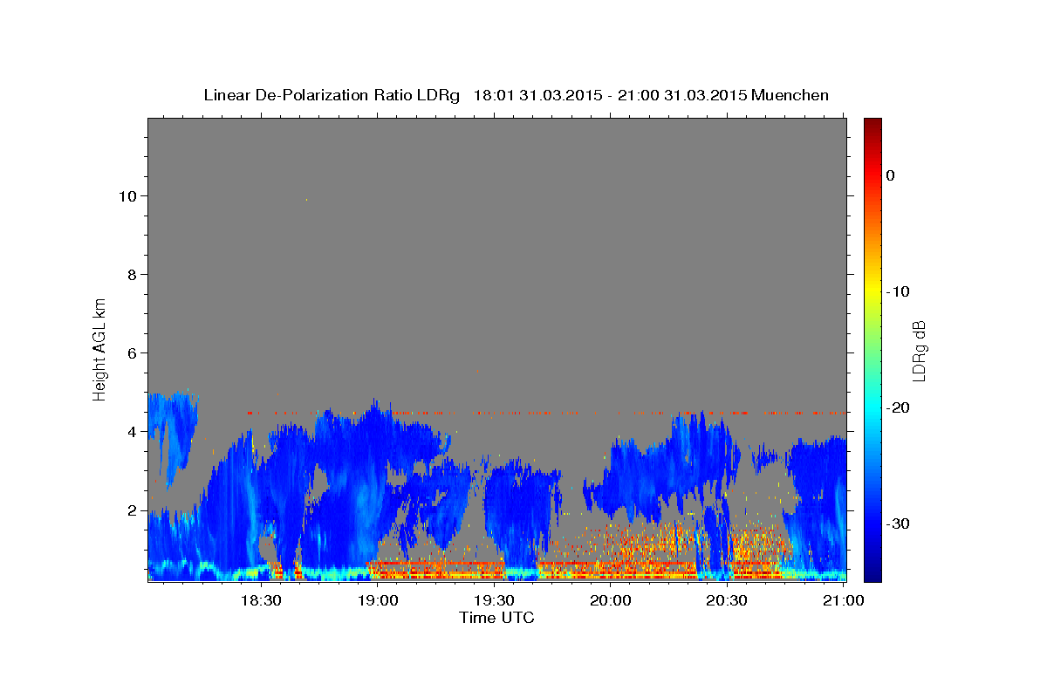
Task: Click the plot title 'Linear De-Polarization Ratio LDRg'
Action: click(332, 95)
